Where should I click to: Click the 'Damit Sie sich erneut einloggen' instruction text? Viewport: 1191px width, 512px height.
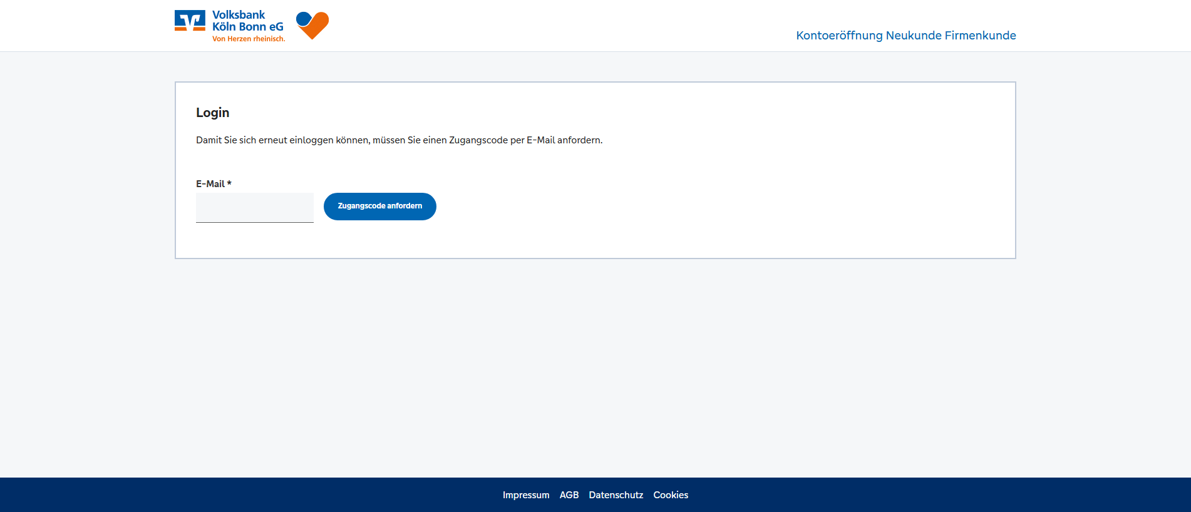pyautogui.click(x=400, y=140)
